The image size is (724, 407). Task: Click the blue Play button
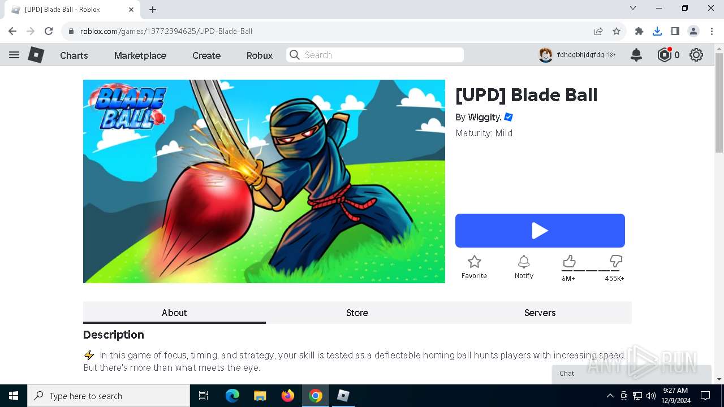(x=540, y=231)
